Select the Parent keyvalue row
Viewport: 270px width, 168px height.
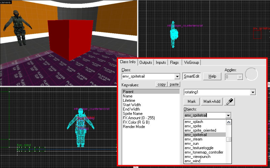pyautogui.click(x=151, y=91)
